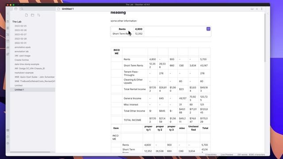Collapse the left sidebar arrow
Image resolution: width=283 pixels, height=159 pixels.
[x=8, y=14]
